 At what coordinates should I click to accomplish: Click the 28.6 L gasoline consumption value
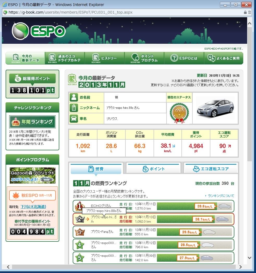click(x=111, y=148)
